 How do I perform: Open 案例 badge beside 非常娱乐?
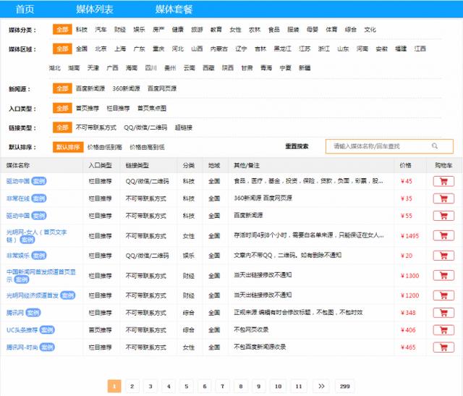[x=39, y=256]
